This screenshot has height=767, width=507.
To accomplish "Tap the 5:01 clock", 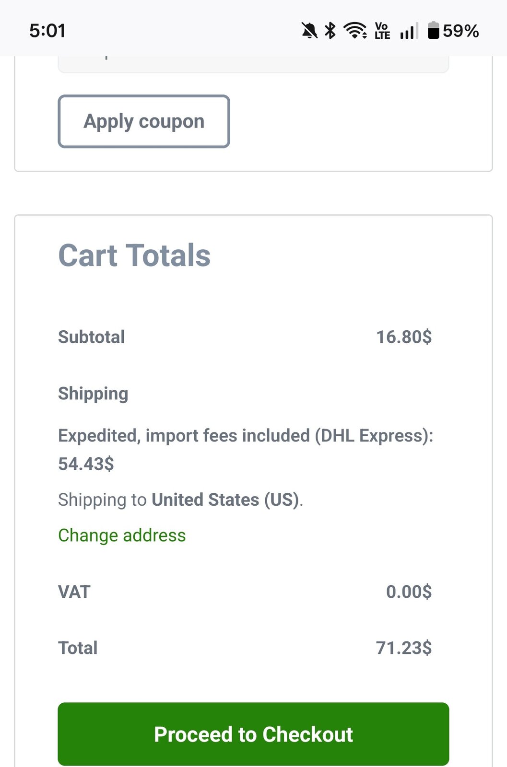I will tap(47, 31).
